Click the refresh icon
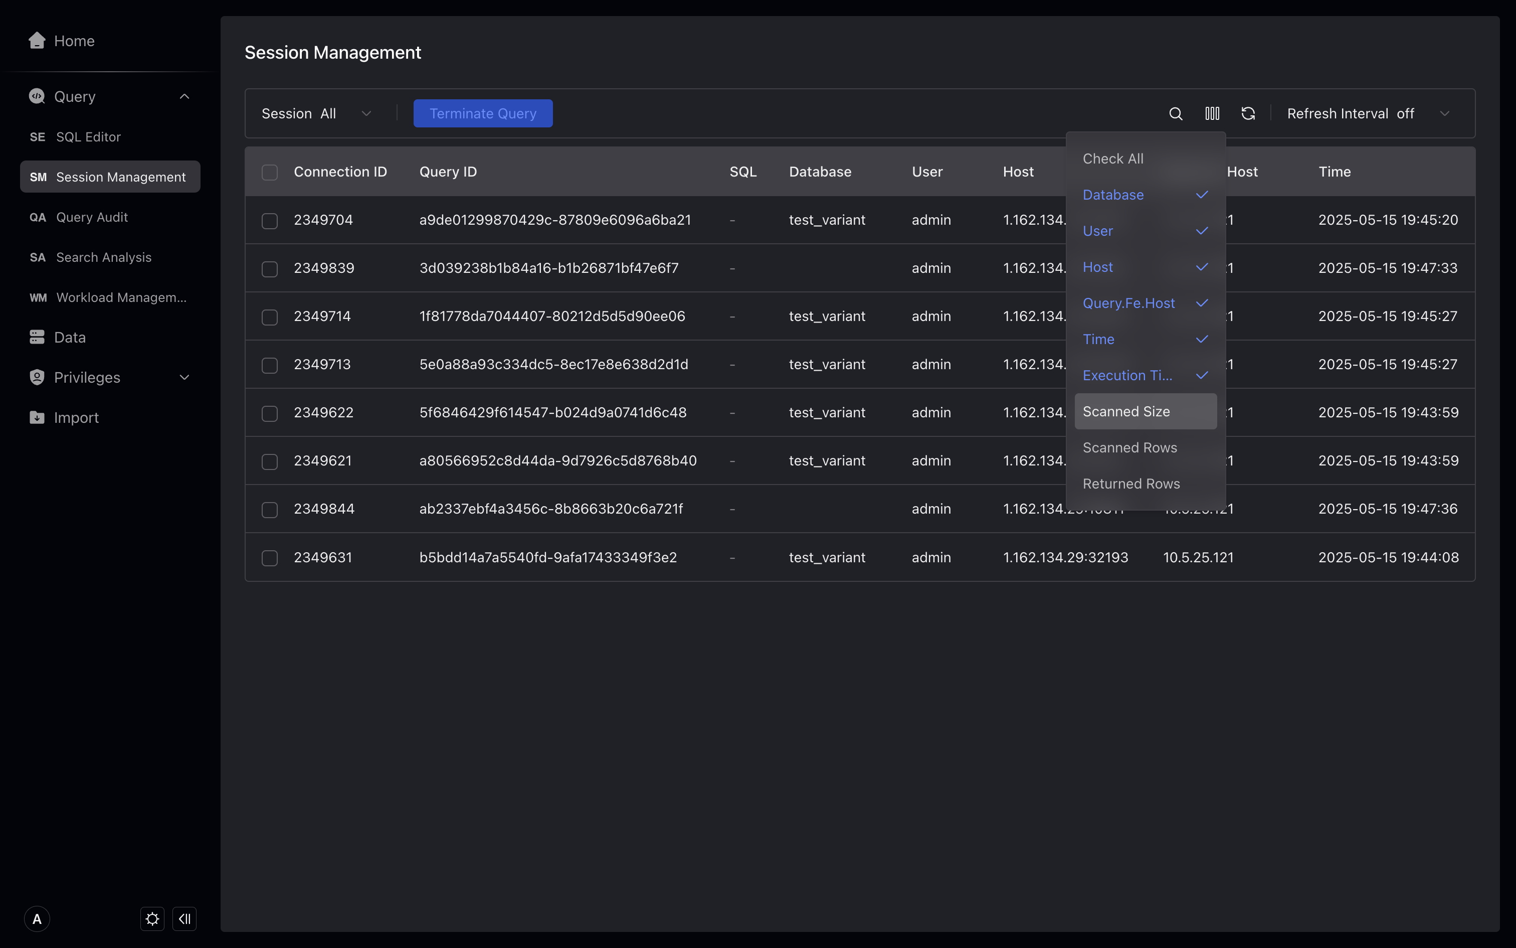The height and width of the screenshot is (948, 1516). (1248, 113)
